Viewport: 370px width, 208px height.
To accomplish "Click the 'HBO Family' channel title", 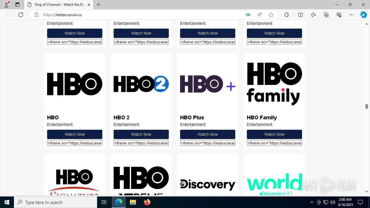I will click(262, 118).
